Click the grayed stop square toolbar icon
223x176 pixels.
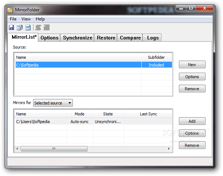coord(47,27)
